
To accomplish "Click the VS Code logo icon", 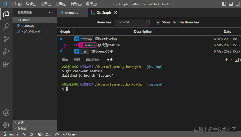I will pos(5,4).
